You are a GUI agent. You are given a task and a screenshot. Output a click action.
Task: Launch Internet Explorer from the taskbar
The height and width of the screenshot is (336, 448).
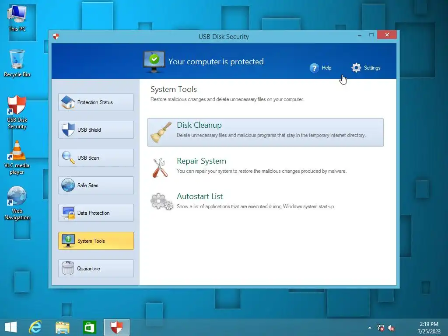pyautogui.click(x=35, y=327)
